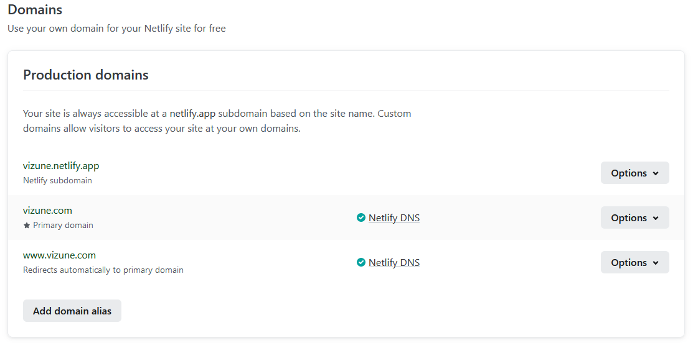This screenshot has width=693, height=343.
Task: Open Netlify DNS link for vizune.com
Action: pos(394,217)
